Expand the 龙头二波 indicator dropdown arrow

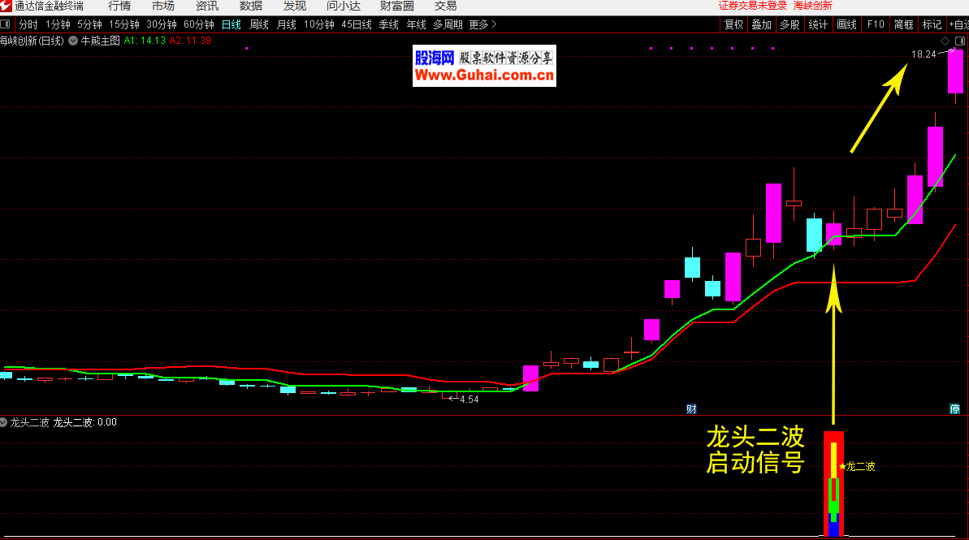(5, 422)
